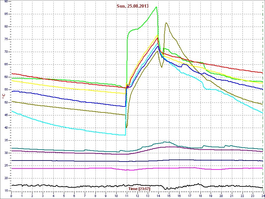
Task: Select the 55 value on temperature axis
Action: 6,90
